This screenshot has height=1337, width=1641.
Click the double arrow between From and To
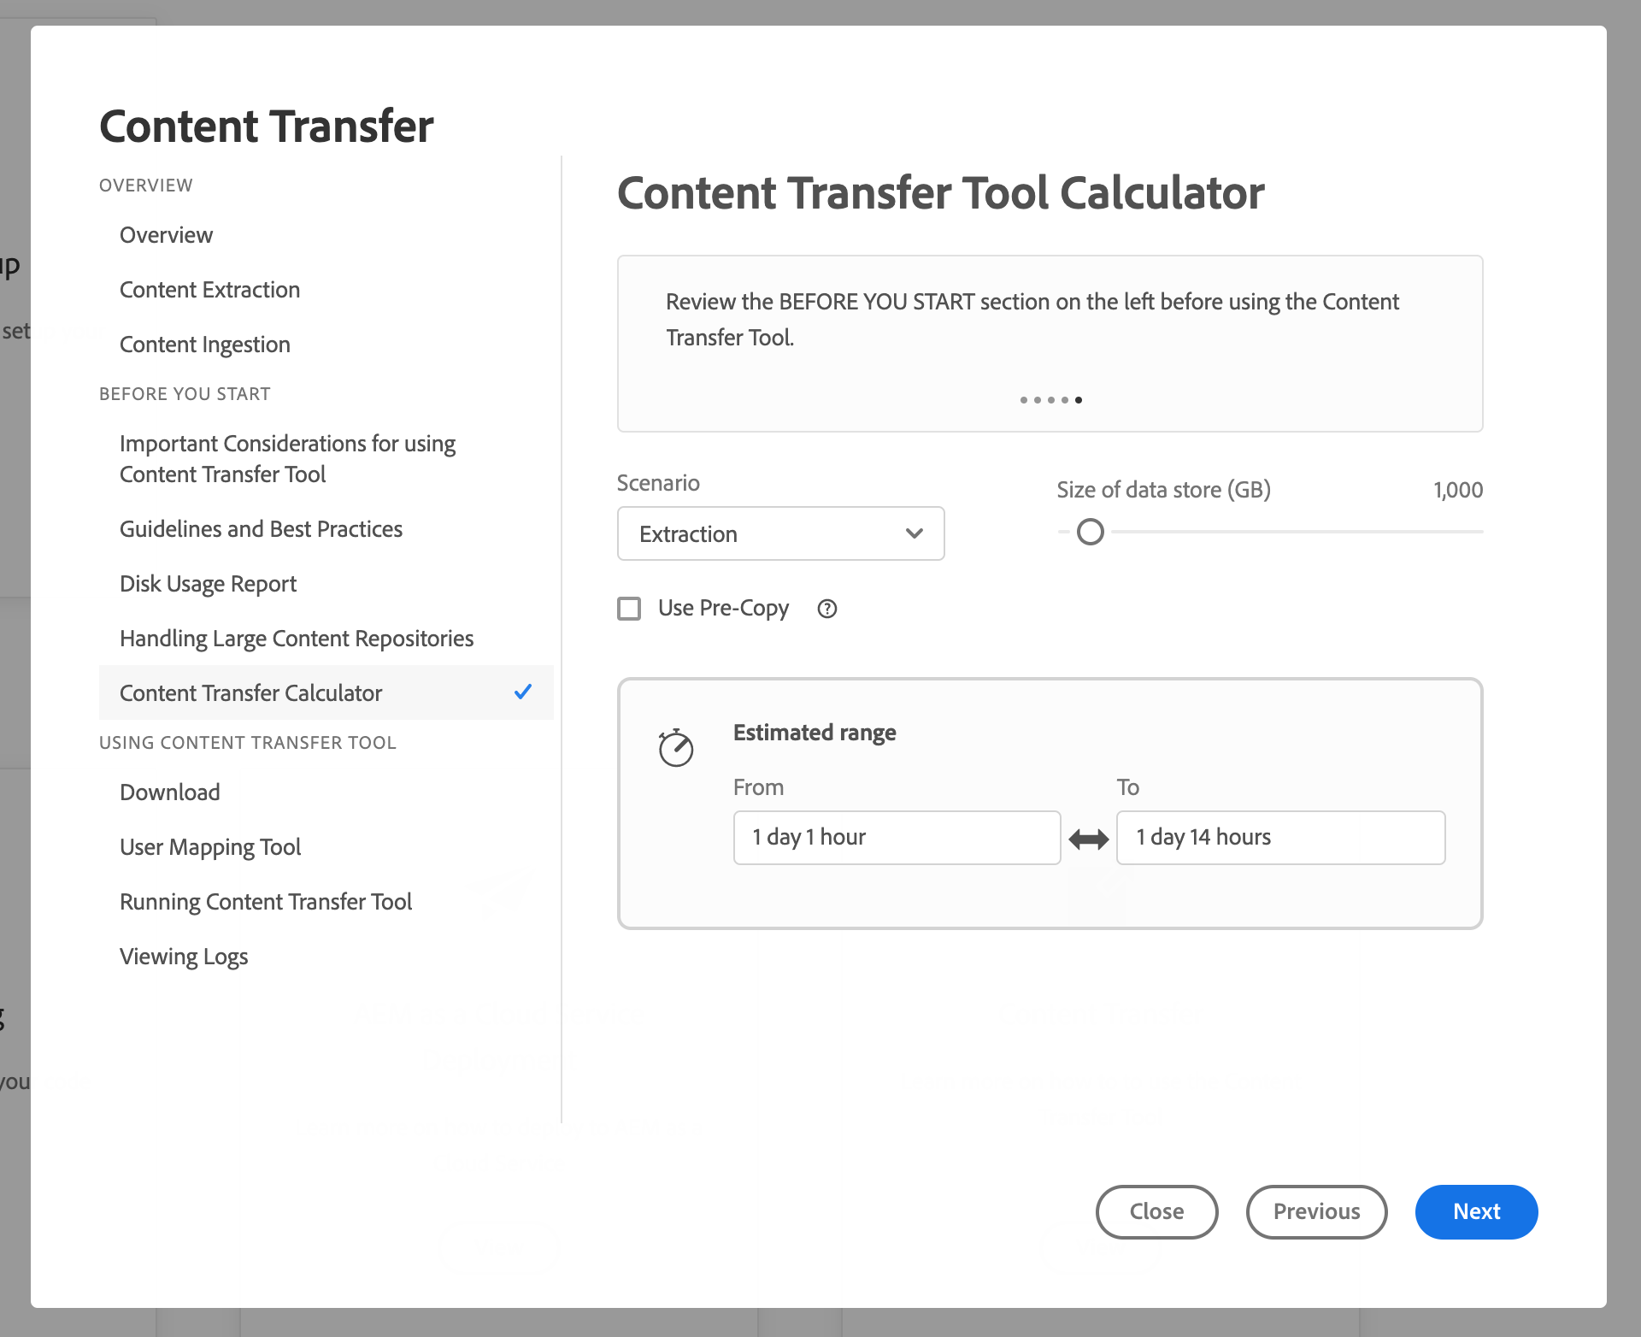pyautogui.click(x=1088, y=839)
